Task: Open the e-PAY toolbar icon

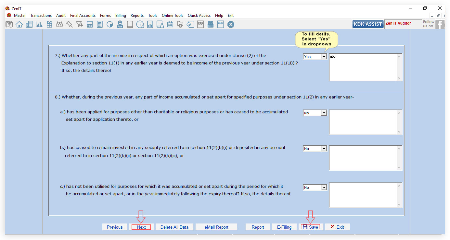Action: [120, 24]
